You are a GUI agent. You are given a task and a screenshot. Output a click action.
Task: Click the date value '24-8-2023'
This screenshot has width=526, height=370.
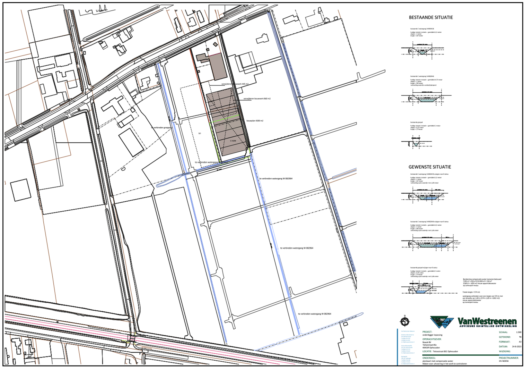[517, 347]
